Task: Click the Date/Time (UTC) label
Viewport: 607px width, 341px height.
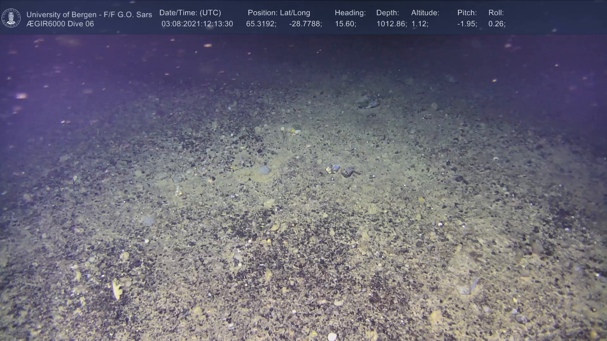Action: (190, 13)
